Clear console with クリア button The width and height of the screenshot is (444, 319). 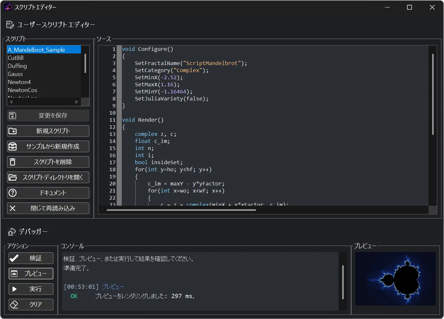[31, 305]
